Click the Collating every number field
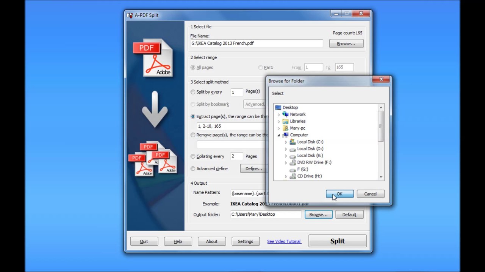The width and height of the screenshot is (485, 272). pos(237,156)
